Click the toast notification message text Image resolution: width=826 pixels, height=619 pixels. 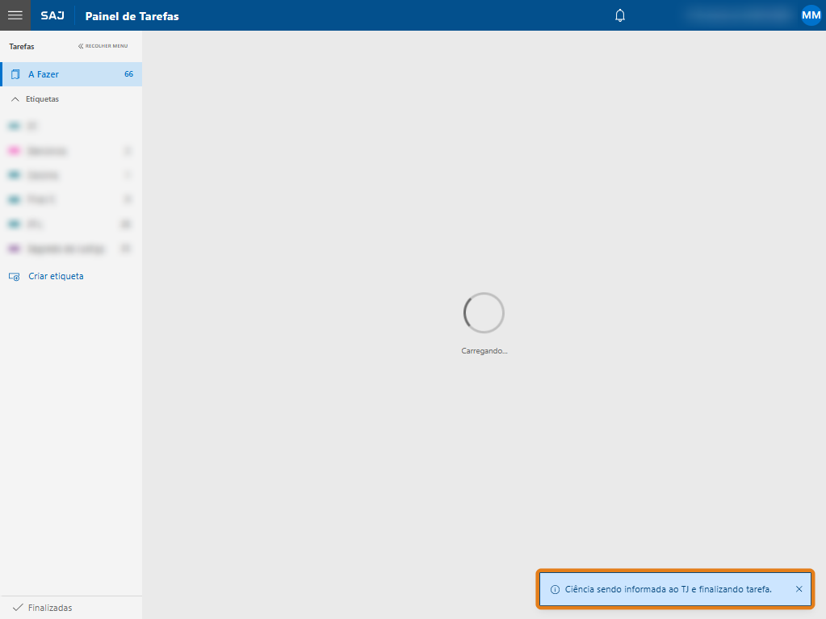668,589
